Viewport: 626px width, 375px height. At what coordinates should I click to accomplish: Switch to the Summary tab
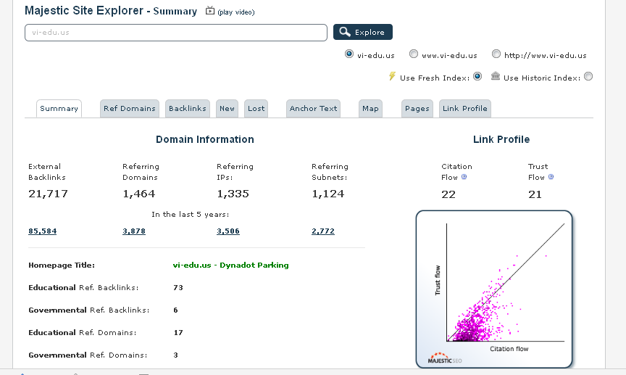(59, 108)
